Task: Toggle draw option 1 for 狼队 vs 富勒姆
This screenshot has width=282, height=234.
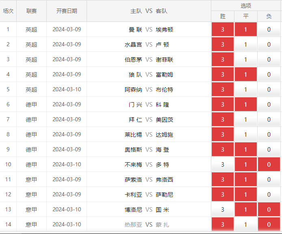Action: point(246,74)
